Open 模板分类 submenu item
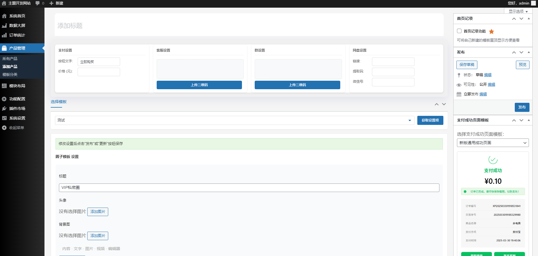The height and width of the screenshot is (256, 538). 10,74
